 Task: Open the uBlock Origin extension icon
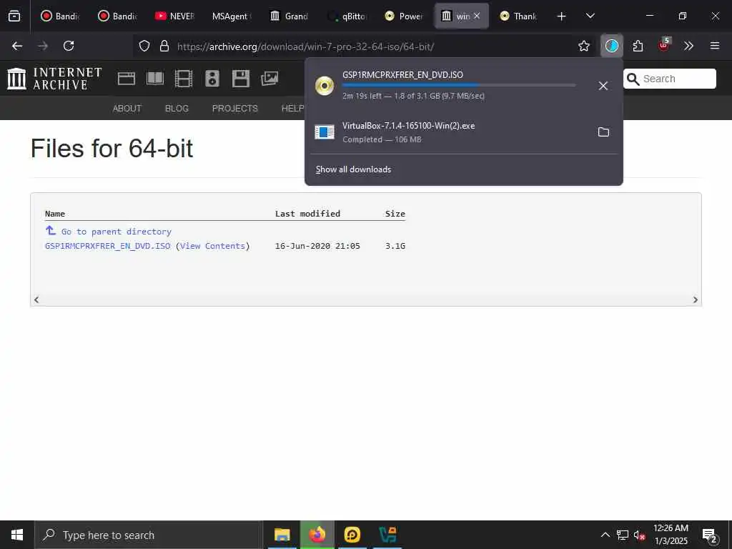coord(663,45)
